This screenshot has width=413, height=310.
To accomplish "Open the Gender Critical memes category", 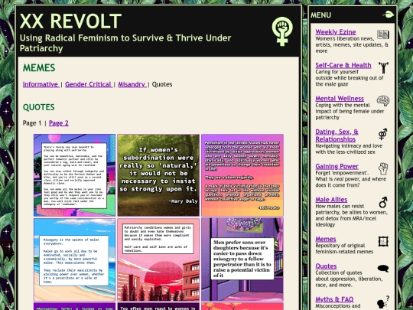I will click(x=88, y=84).
